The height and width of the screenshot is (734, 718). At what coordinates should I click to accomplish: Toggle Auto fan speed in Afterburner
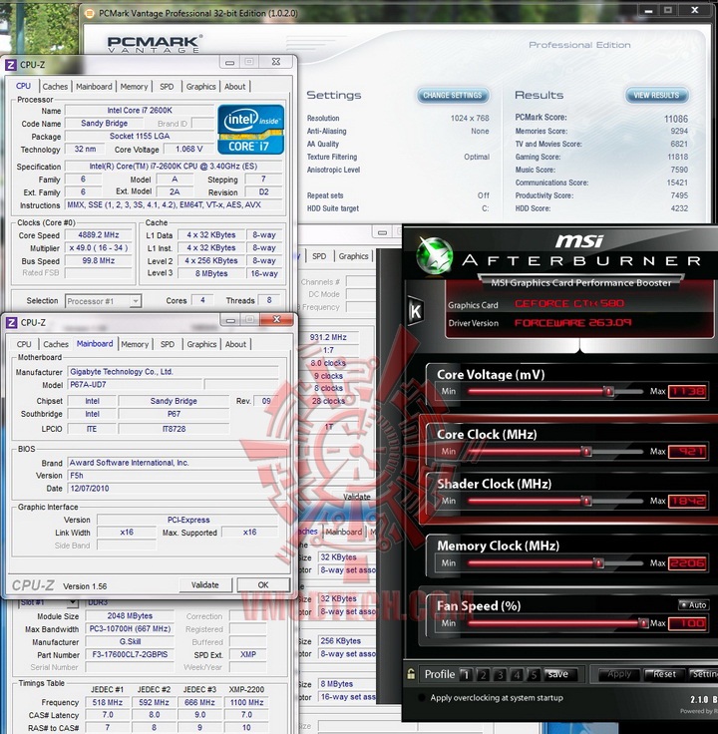[693, 604]
